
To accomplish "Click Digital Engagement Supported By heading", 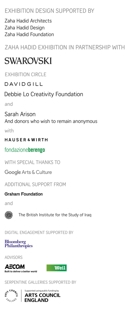I will coord(39,232).
